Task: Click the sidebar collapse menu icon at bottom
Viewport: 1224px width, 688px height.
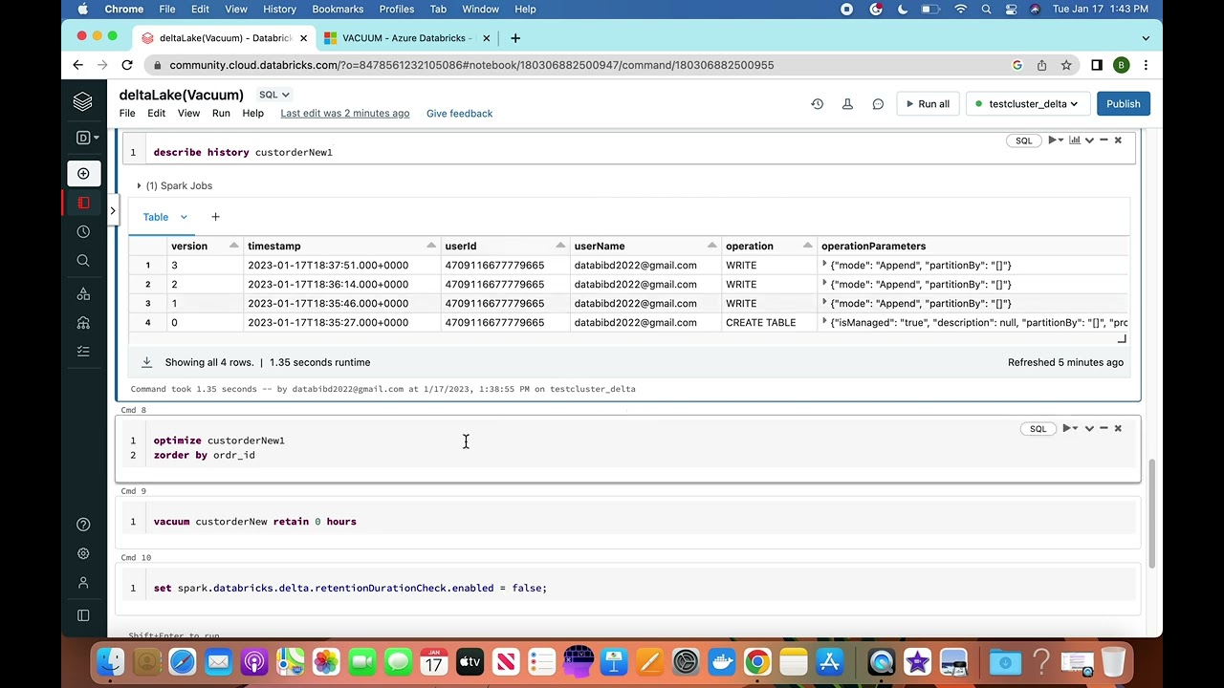Action: (x=83, y=615)
